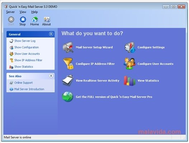Click the info icon beside Mail Server Introduction
This screenshot has height=143, width=189.
(11, 89)
